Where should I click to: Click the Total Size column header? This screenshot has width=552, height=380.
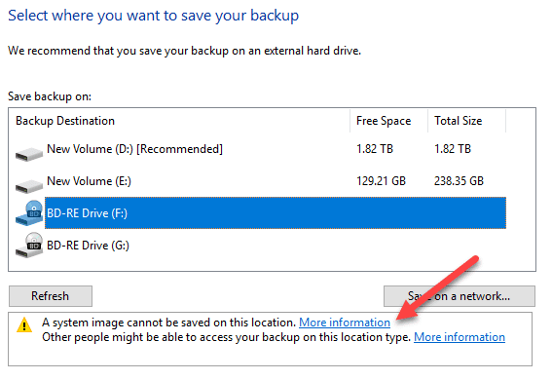(x=466, y=121)
